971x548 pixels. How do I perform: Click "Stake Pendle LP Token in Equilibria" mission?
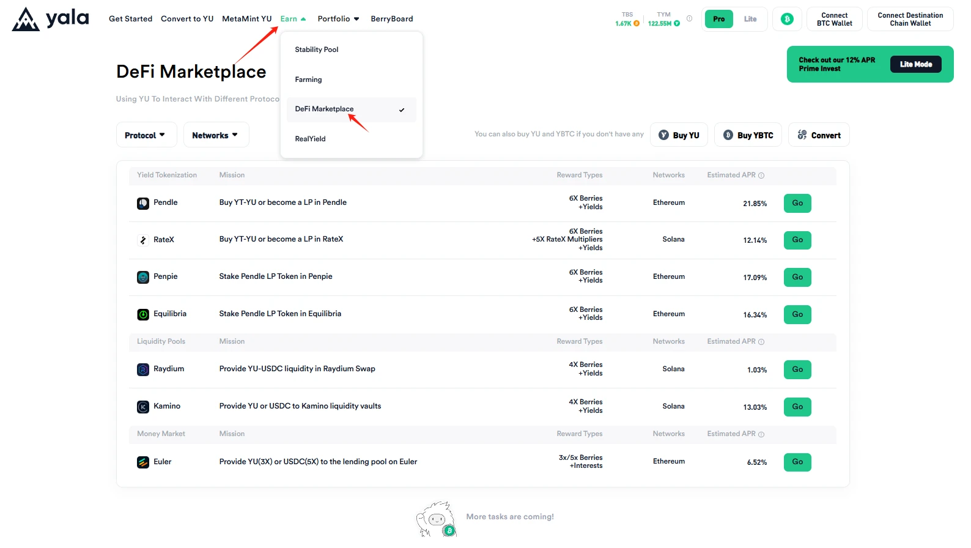[280, 314]
